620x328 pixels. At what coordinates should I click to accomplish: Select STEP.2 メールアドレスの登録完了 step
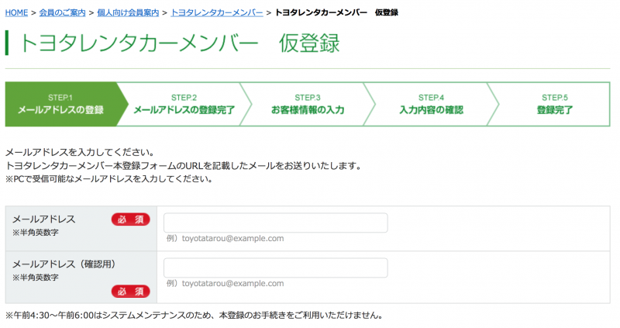tap(184, 105)
